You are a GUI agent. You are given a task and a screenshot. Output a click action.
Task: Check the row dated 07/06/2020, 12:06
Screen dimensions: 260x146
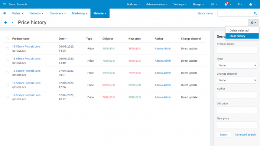pos(7,85)
